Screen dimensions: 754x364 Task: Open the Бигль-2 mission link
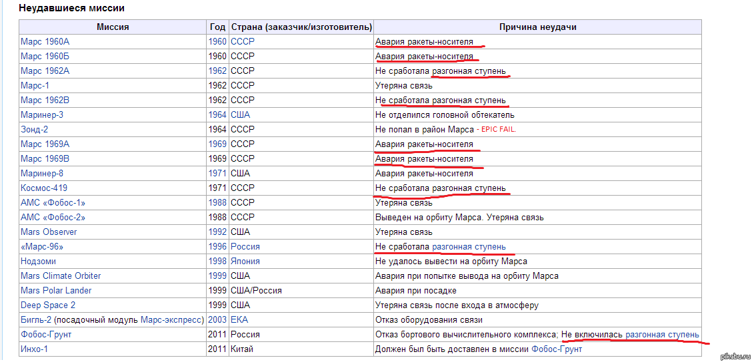(x=37, y=320)
